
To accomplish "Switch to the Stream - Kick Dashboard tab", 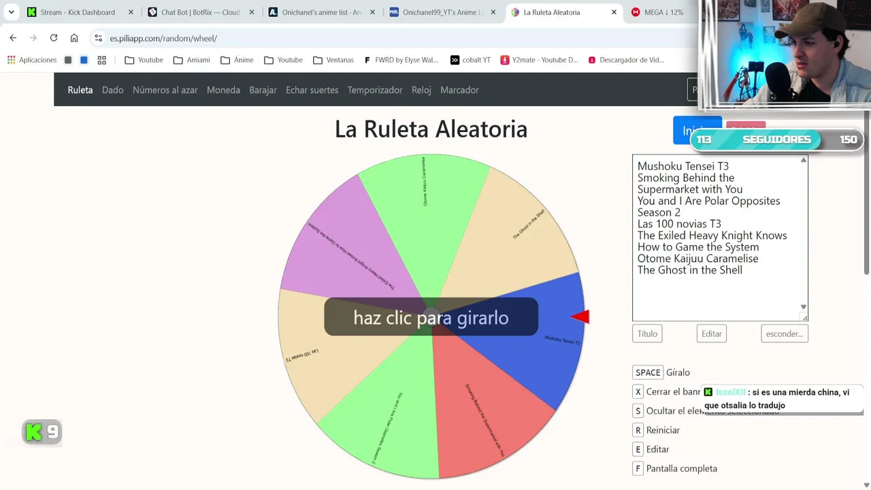I will 76,12.
